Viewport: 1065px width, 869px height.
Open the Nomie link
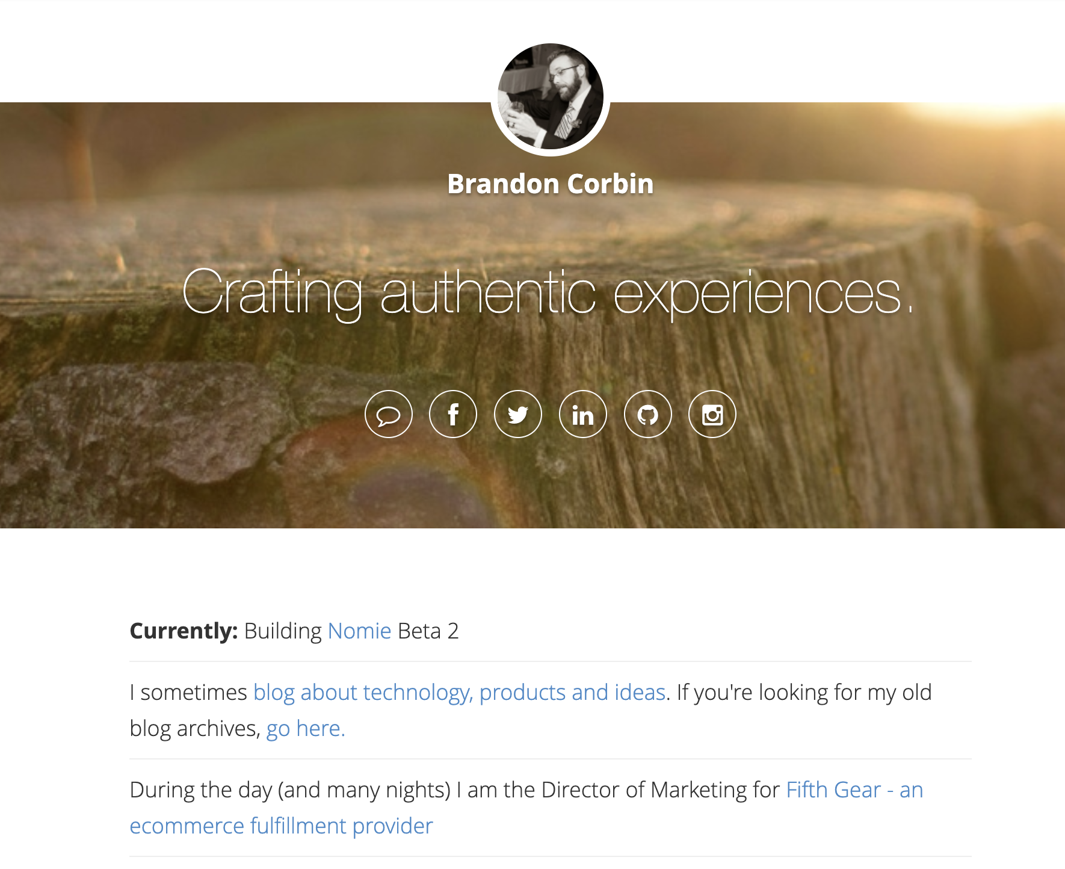point(360,631)
